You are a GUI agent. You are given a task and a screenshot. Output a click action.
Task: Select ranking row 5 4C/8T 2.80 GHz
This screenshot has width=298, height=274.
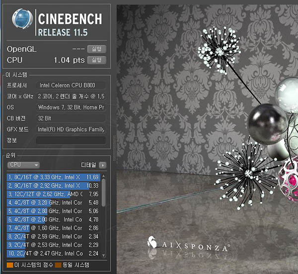click(54, 211)
